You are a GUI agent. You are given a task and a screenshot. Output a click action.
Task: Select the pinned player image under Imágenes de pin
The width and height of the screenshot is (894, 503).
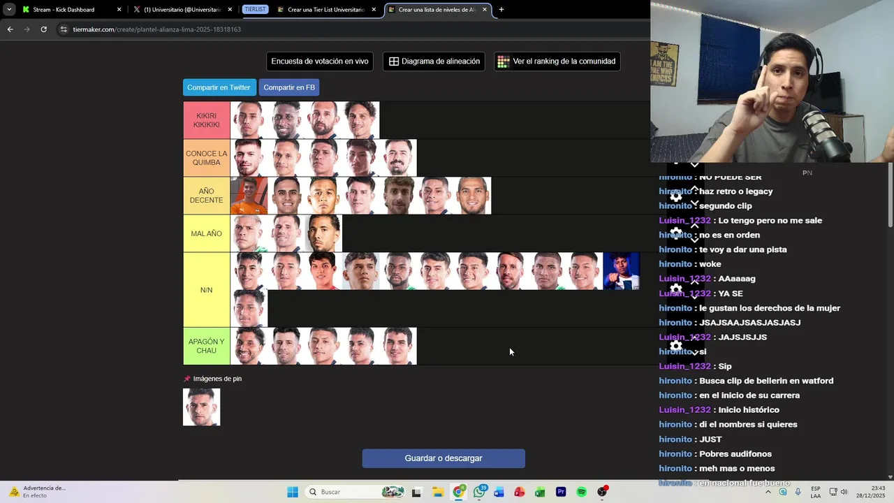click(202, 407)
